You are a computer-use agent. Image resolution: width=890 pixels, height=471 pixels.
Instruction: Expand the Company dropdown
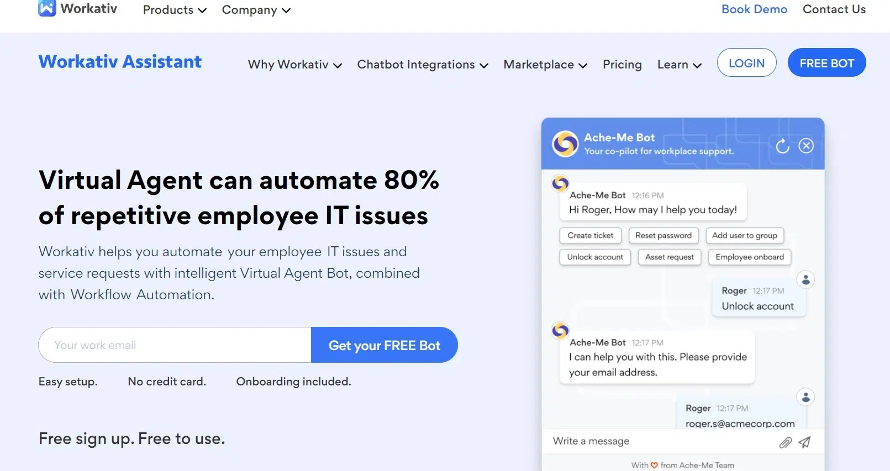(256, 10)
